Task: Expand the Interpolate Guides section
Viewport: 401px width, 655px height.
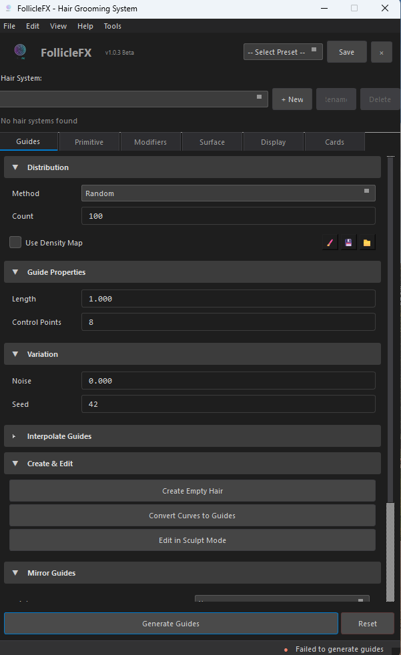Action: point(192,436)
